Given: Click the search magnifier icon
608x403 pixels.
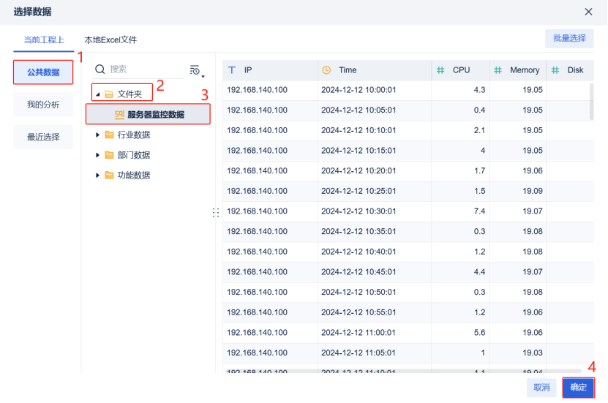Looking at the screenshot, I should 100,69.
